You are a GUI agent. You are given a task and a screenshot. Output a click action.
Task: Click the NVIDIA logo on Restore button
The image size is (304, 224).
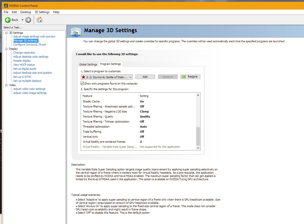(184, 77)
